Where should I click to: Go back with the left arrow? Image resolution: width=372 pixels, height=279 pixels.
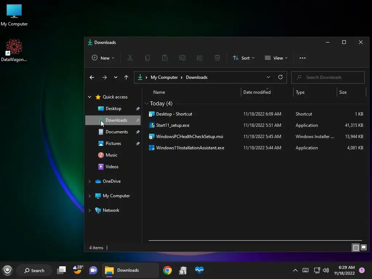92,77
